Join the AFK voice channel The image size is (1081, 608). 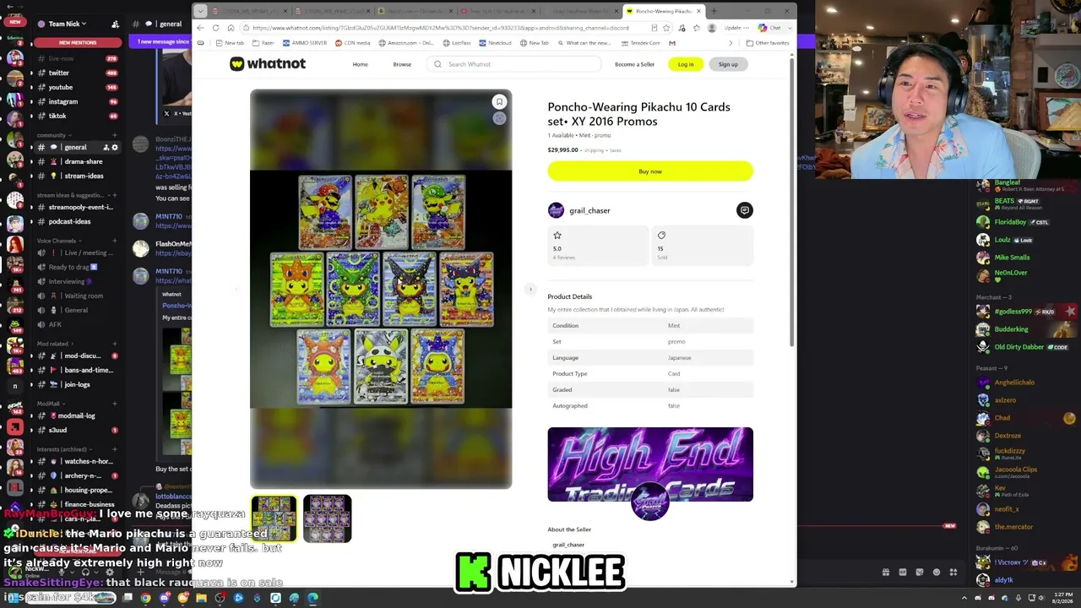click(x=76, y=324)
